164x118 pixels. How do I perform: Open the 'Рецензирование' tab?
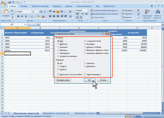(x=84, y=6)
